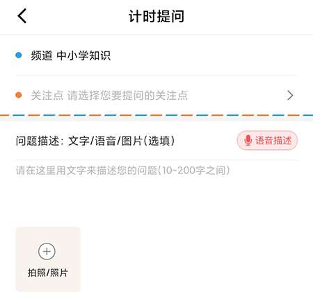
Task: Select the 频道 中小学知识 row
Action: (156, 55)
